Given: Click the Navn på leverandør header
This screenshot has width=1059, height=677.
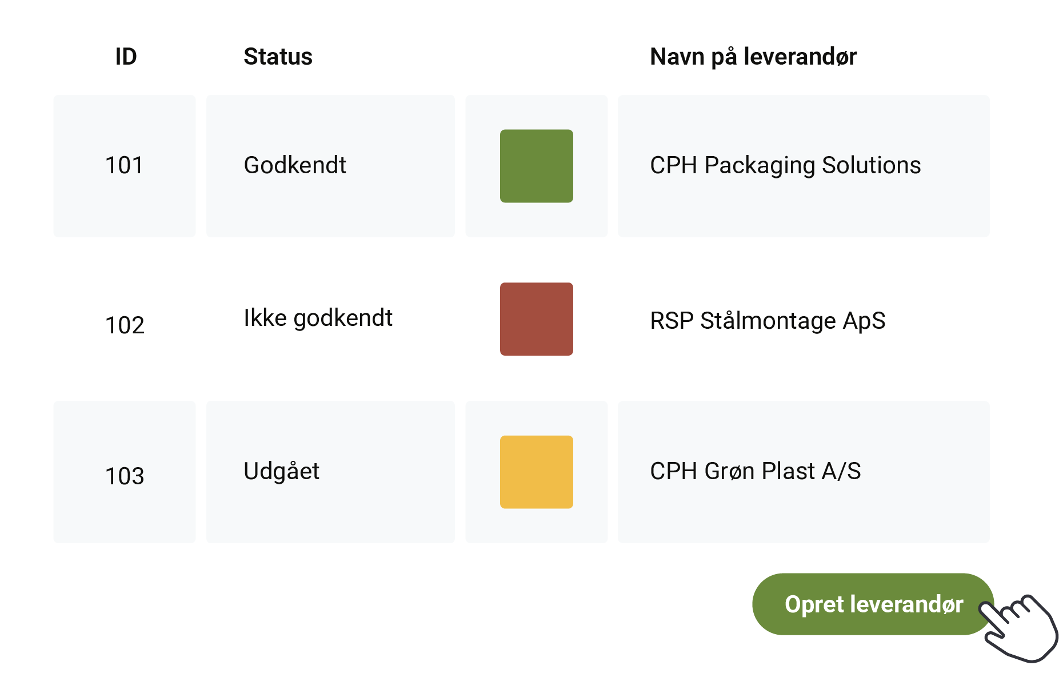Looking at the screenshot, I should [x=753, y=57].
